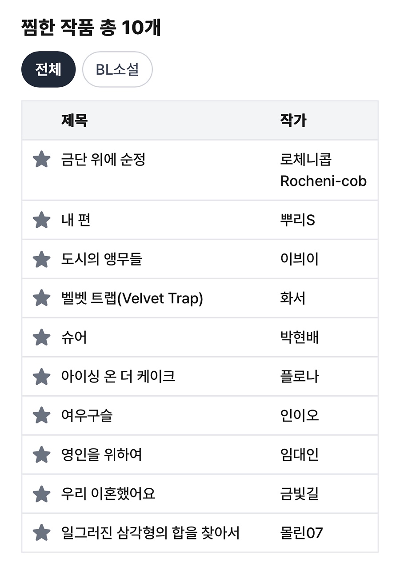Click the 제목 column header

74,121
